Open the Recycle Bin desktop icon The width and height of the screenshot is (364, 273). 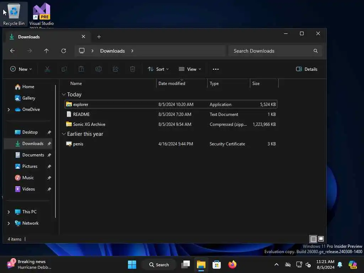click(14, 15)
